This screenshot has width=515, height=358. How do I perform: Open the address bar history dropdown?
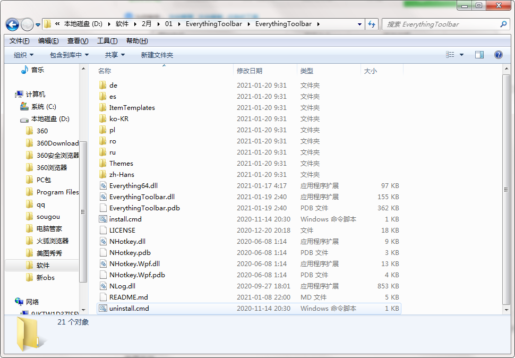tap(359, 24)
